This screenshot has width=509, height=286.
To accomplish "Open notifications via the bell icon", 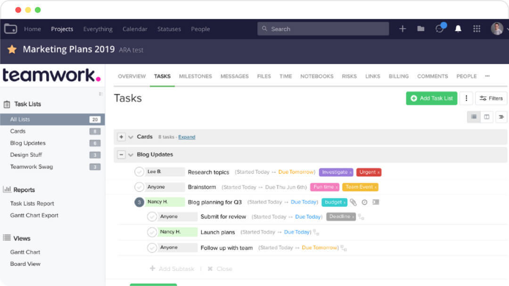I will pos(458,29).
